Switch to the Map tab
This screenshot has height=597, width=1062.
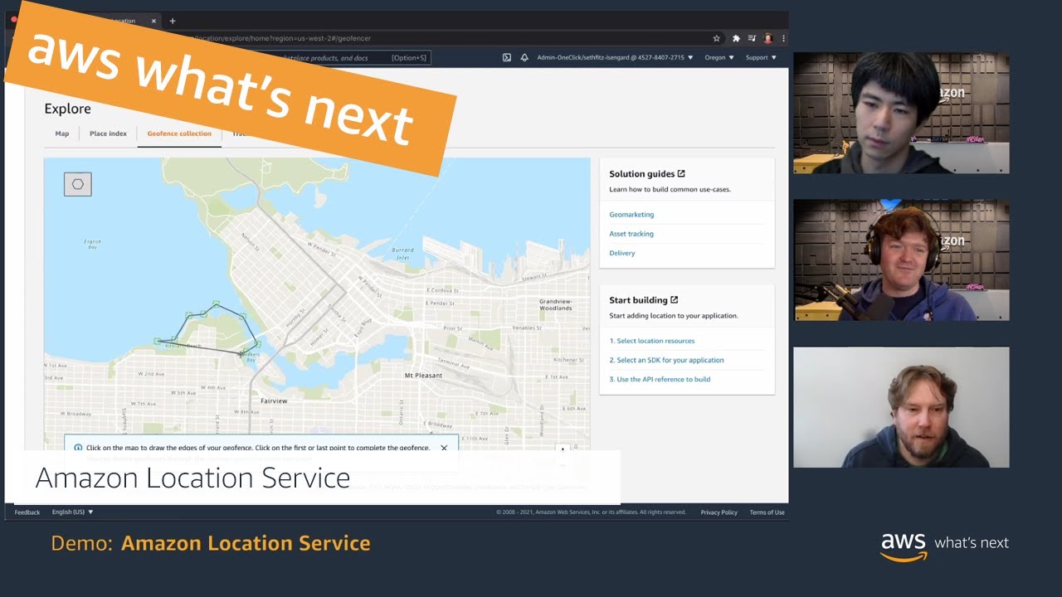point(62,133)
